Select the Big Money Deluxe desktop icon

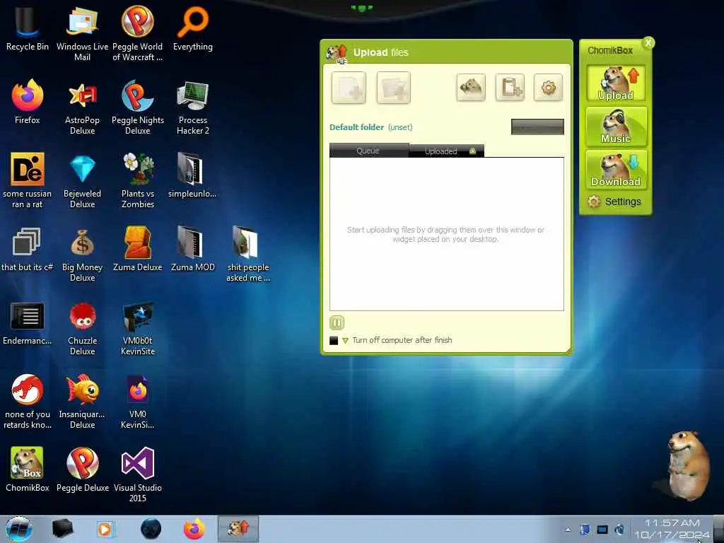(82, 255)
